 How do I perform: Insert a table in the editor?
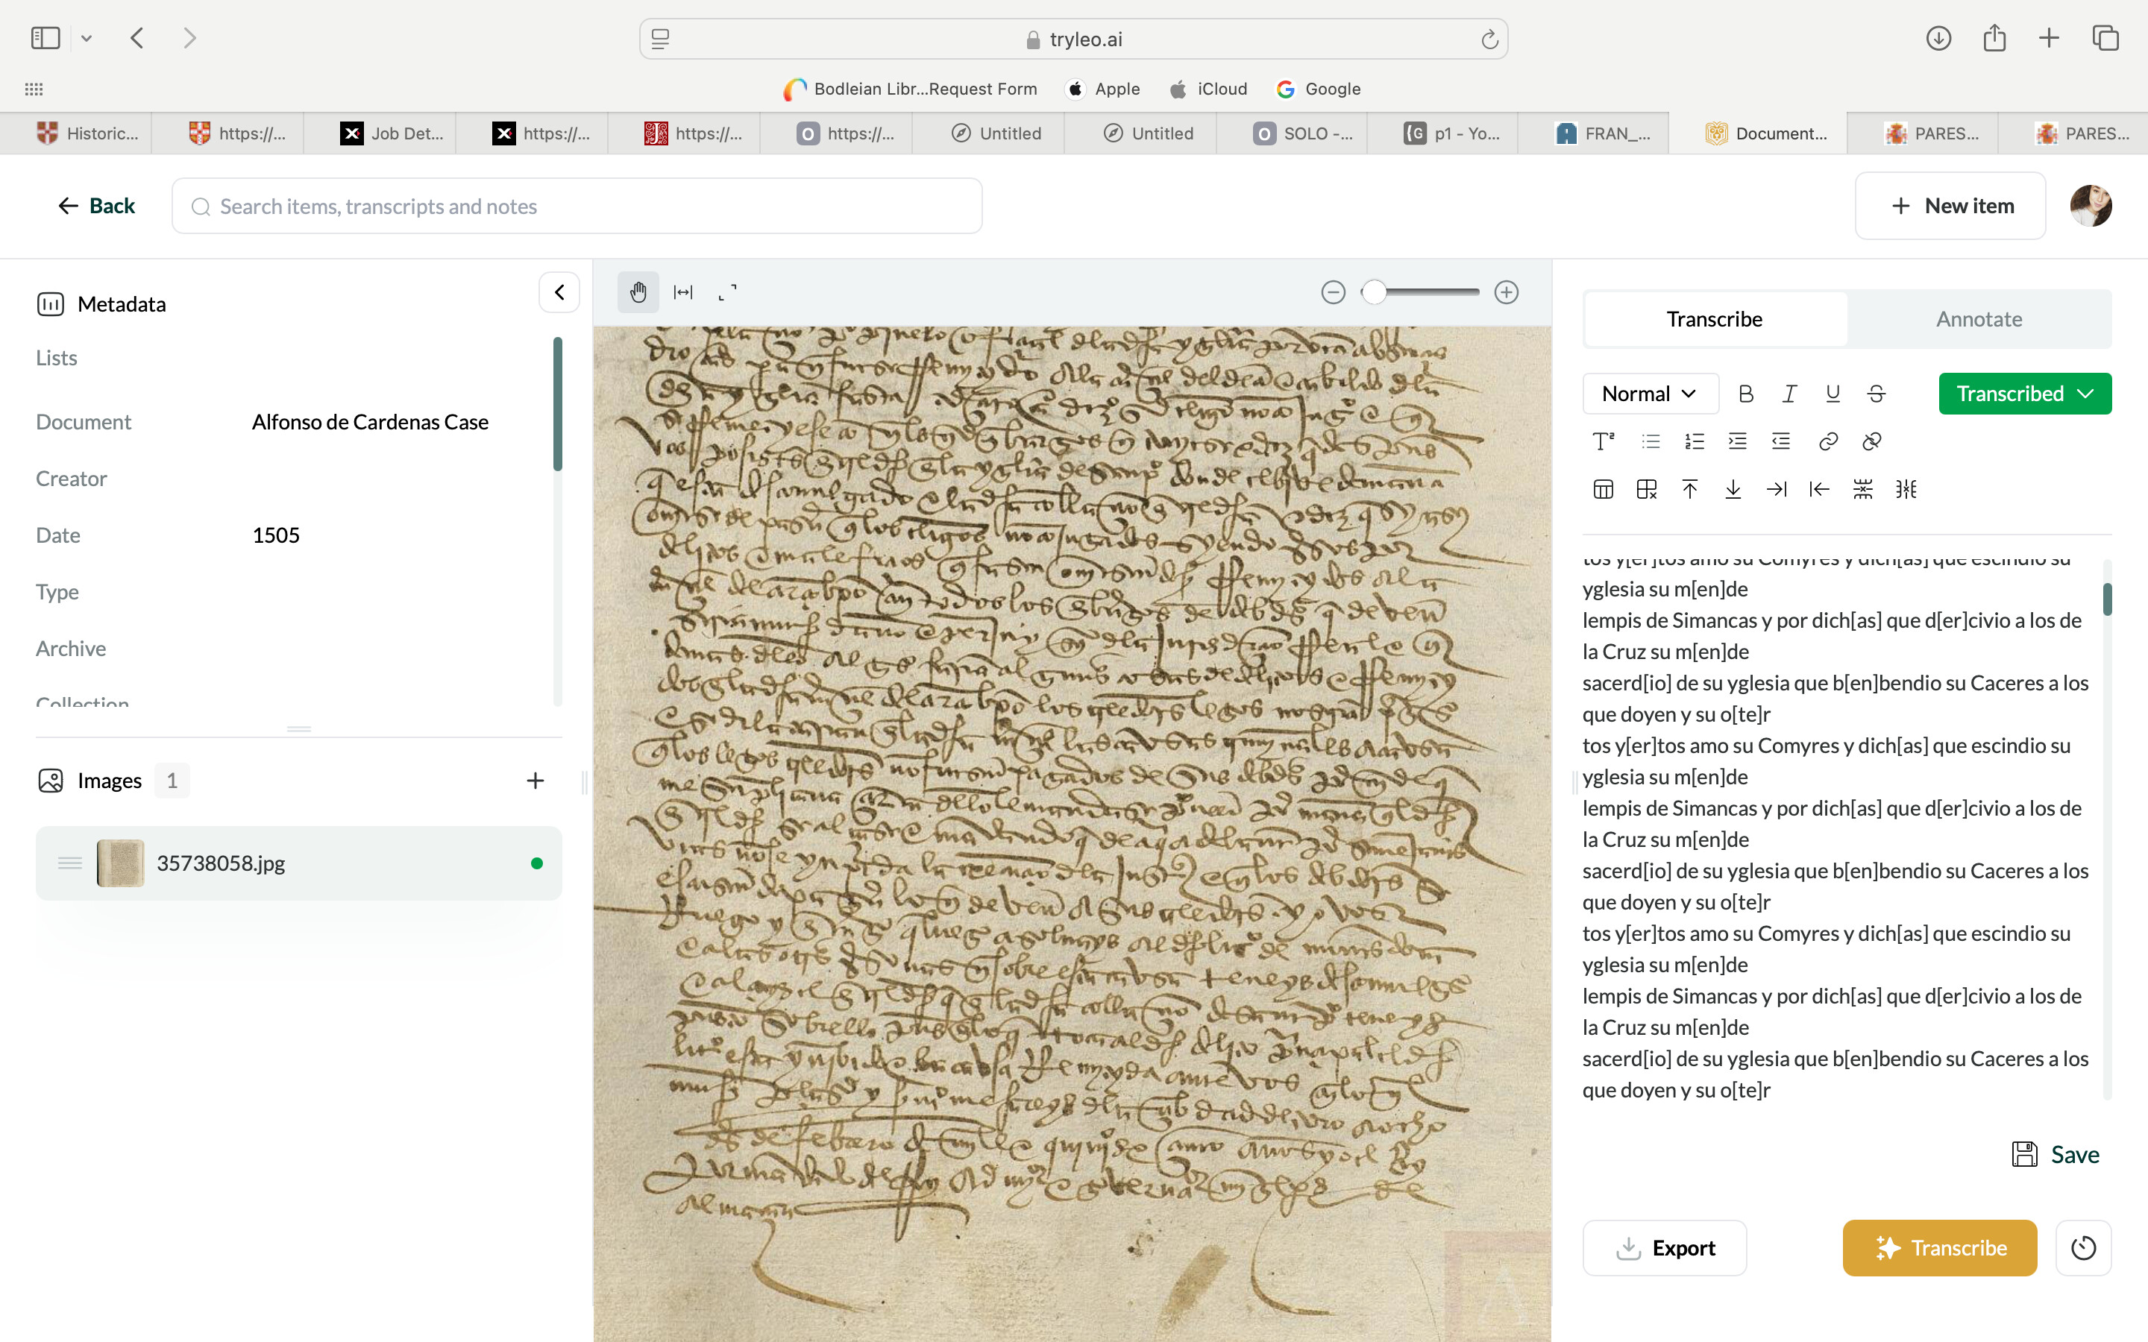point(1603,489)
